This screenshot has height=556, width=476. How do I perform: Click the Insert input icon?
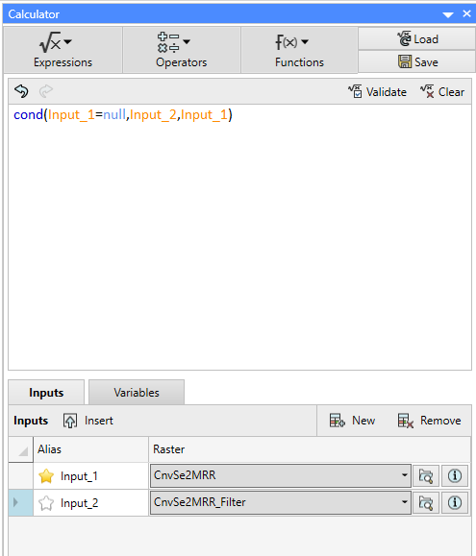[70, 421]
